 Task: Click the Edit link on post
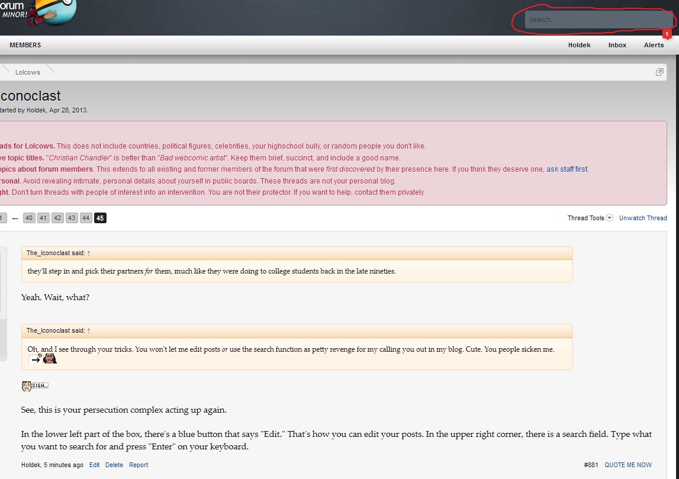click(94, 465)
